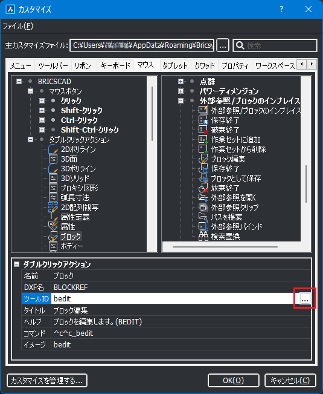323x394 pixels.
Task: Switch to the ワークスペース tab
Action: coord(275,66)
